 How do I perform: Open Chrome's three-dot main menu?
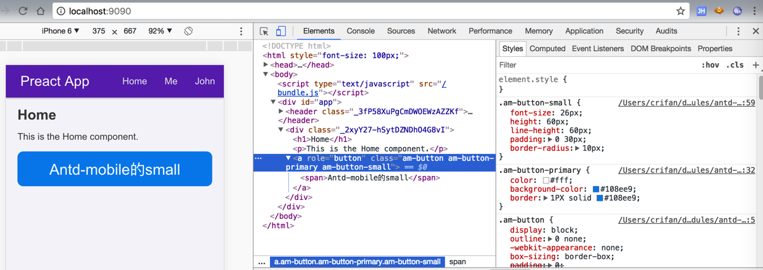coord(754,11)
